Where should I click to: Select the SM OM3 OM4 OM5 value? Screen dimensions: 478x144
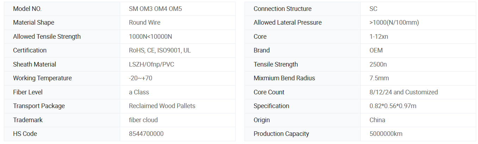(x=155, y=9)
